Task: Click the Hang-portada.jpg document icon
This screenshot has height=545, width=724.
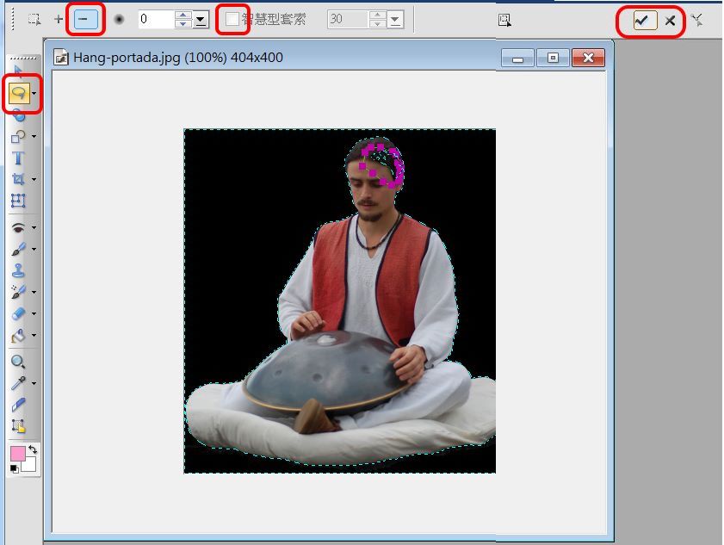Action: (x=60, y=58)
